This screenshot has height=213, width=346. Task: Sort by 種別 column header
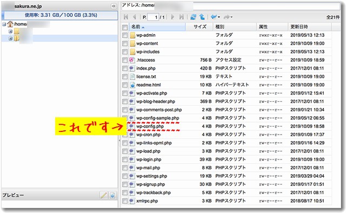[235, 27]
